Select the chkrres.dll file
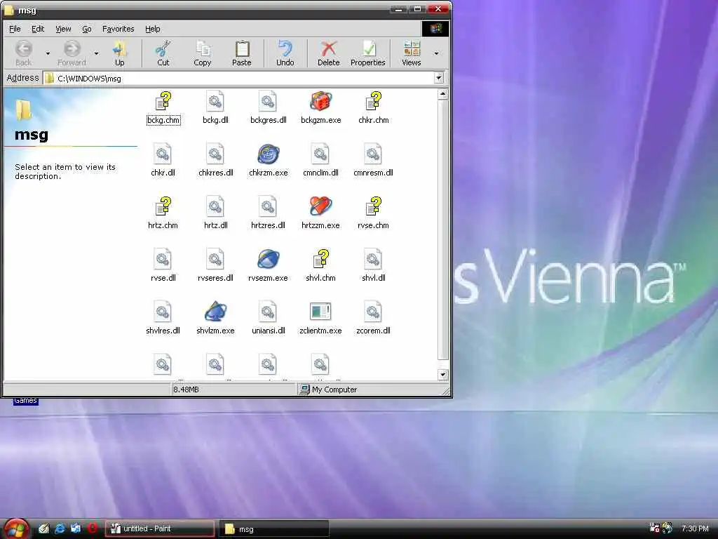Viewport: 718px width, 539px height. tap(216, 161)
